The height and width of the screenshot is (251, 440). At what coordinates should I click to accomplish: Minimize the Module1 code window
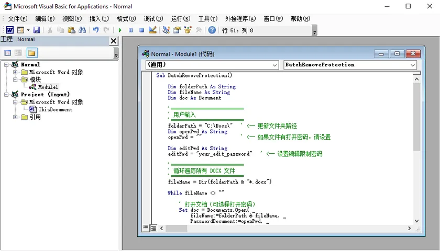381,53
